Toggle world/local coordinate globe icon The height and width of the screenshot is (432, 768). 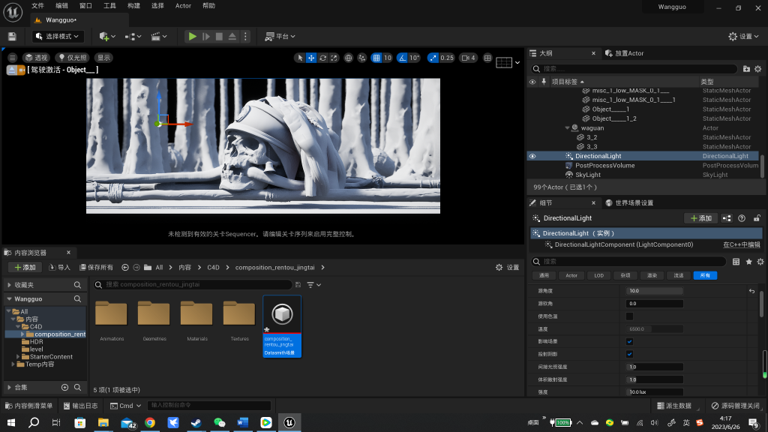(348, 58)
